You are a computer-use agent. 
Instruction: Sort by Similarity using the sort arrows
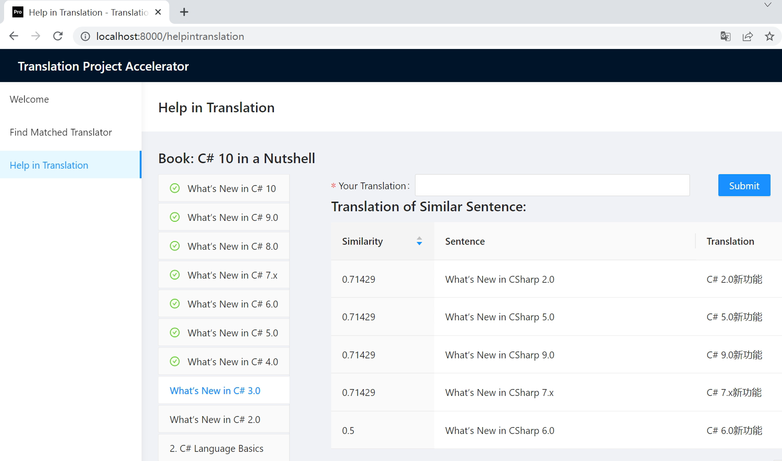pos(419,241)
